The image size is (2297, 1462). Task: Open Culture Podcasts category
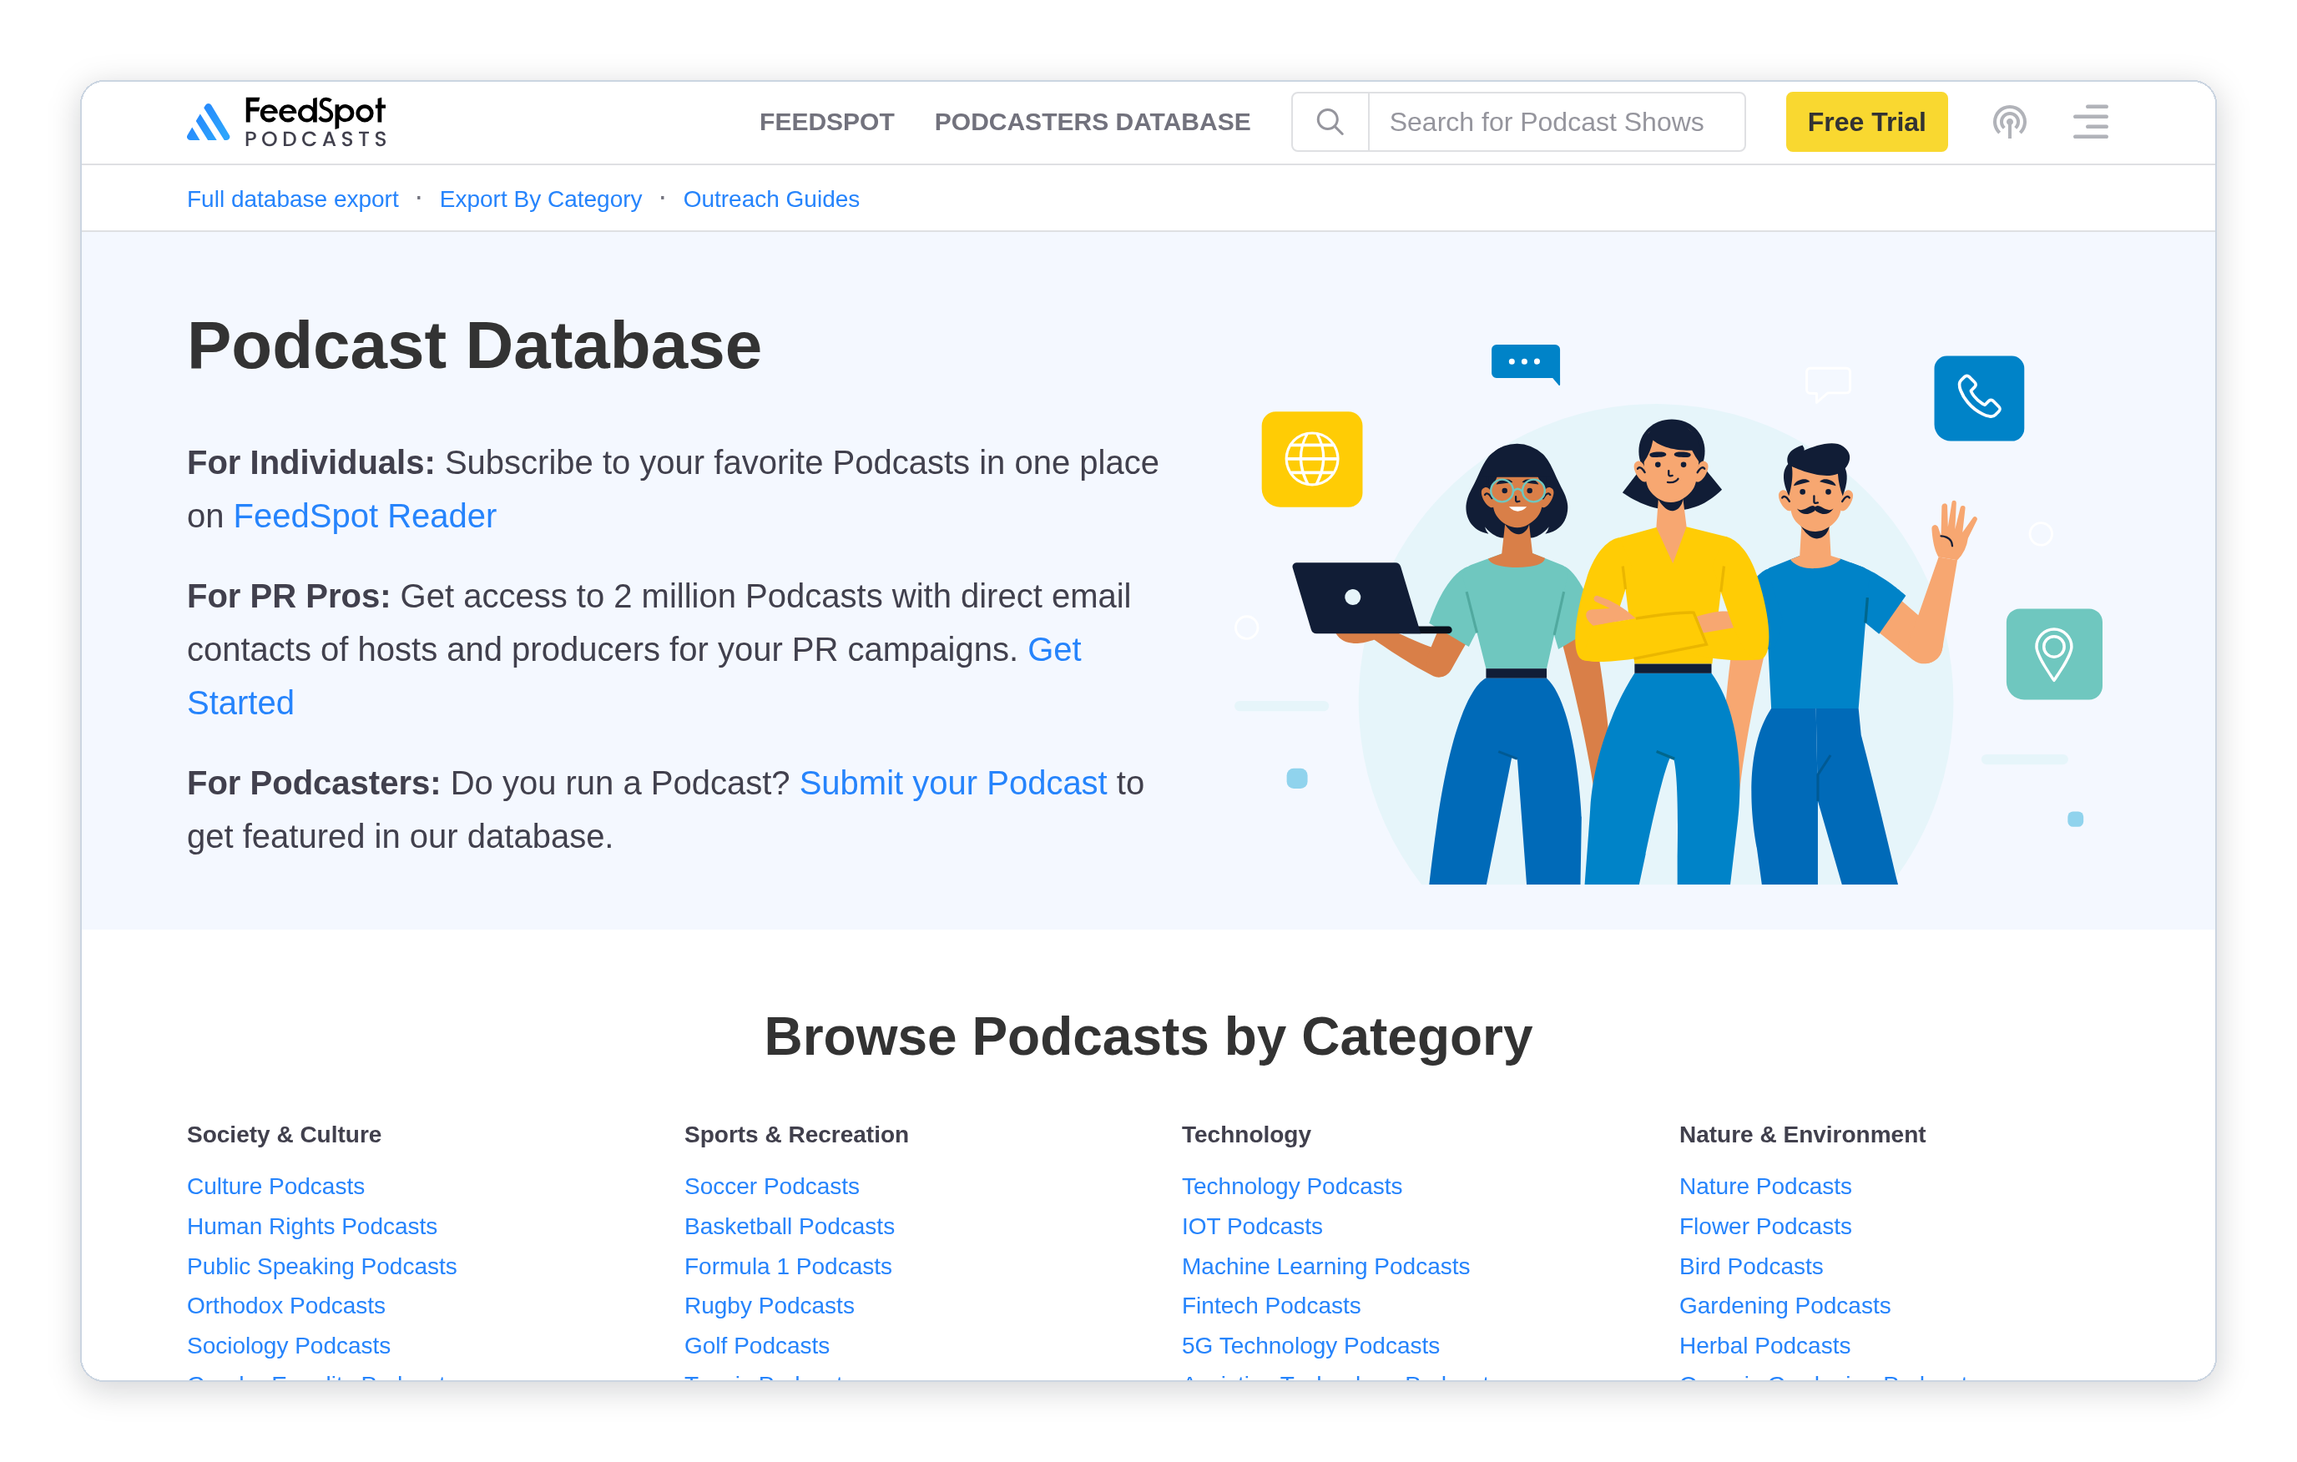click(x=275, y=1186)
